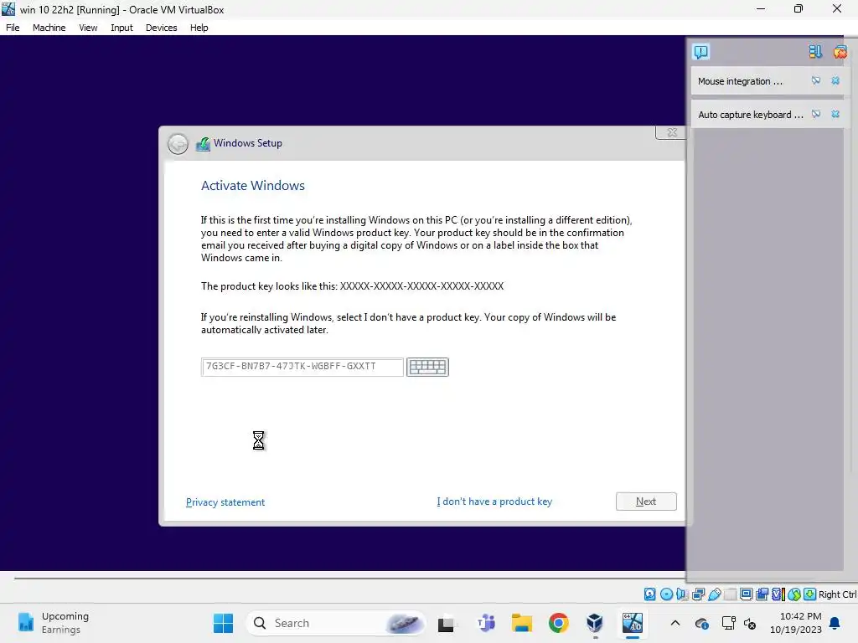This screenshot has width=858, height=643.
Task: Click the shared folders status icon
Action: click(730, 594)
